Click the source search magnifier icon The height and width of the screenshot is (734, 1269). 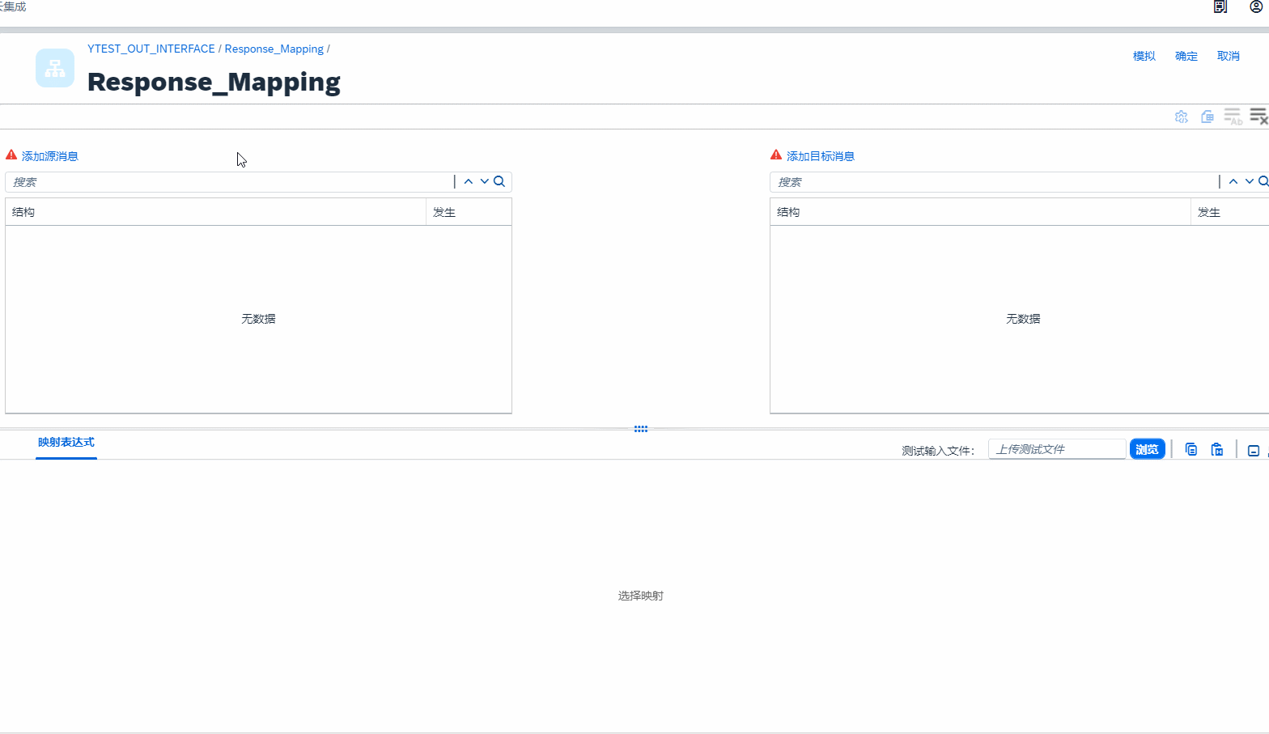499,182
